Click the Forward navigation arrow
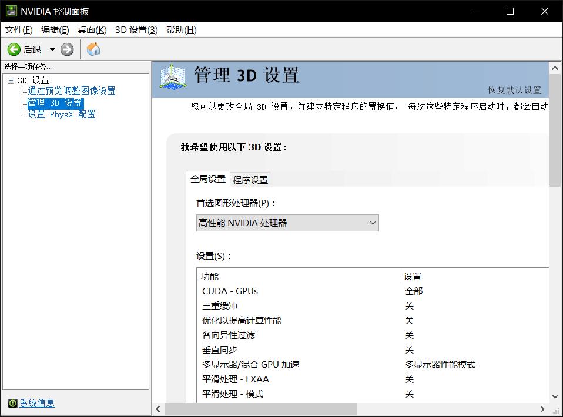 click(66, 49)
